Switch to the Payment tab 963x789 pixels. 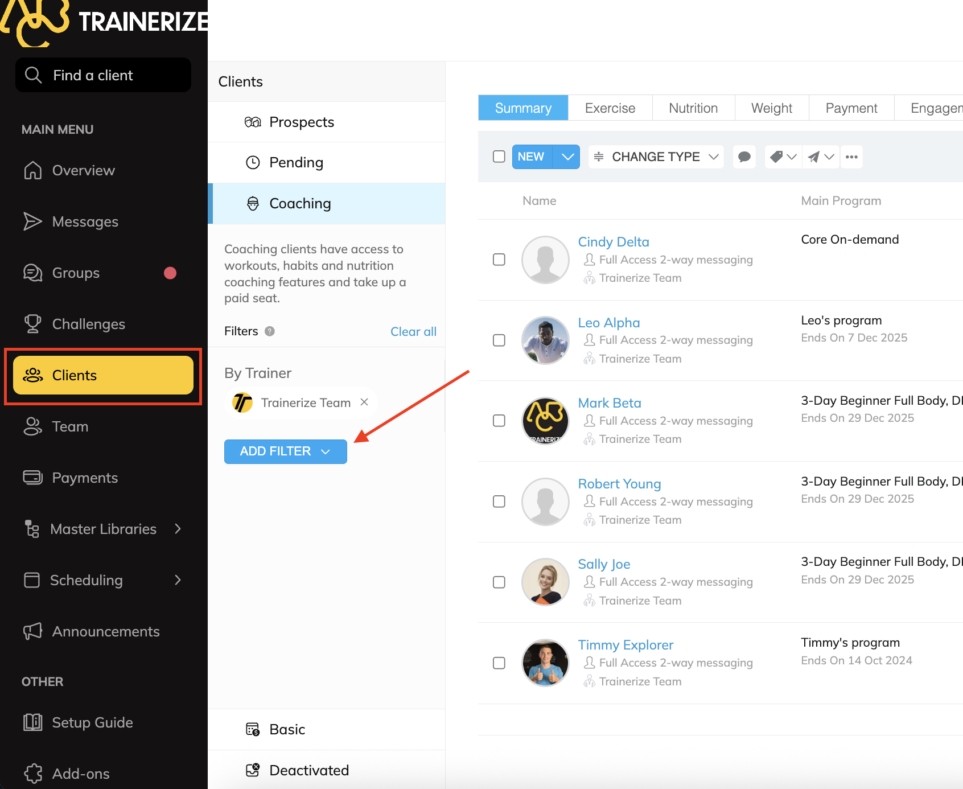point(851,108)
